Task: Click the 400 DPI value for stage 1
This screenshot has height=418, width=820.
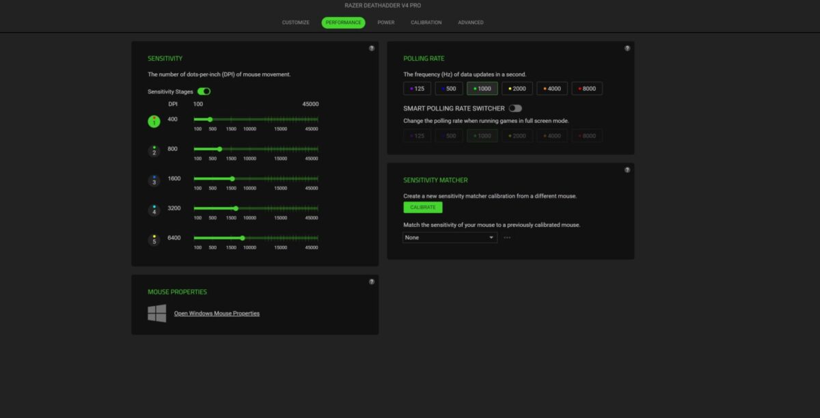Action: pos(172,120)
